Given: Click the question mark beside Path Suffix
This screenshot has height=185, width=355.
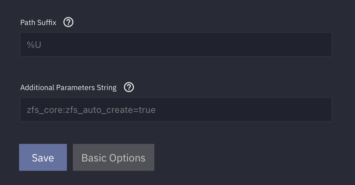Looking at the screenshot, I should (x=68, y=22).
